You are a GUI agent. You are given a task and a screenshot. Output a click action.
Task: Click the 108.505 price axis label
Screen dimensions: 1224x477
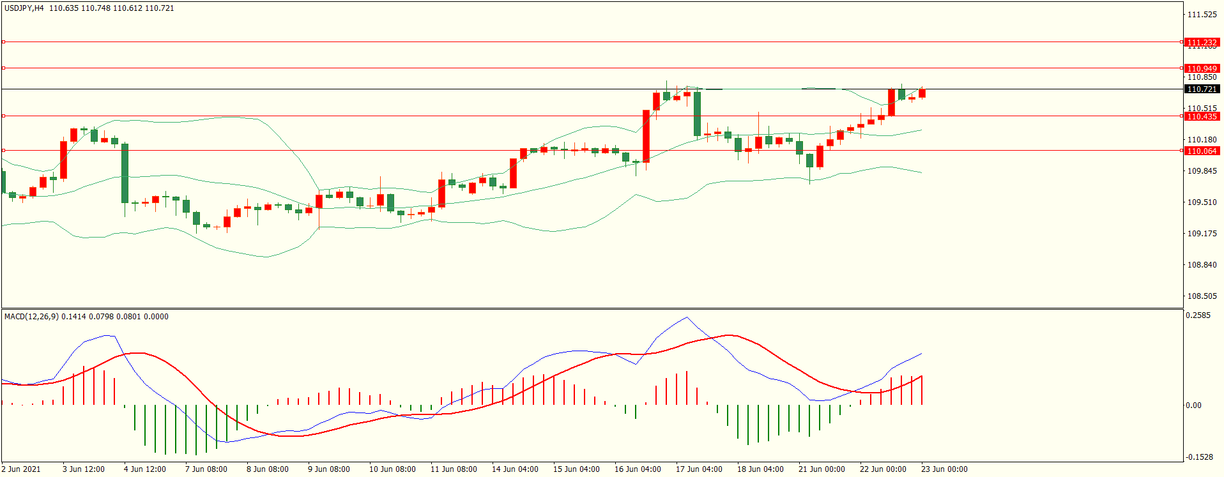tap(1201, 296)
